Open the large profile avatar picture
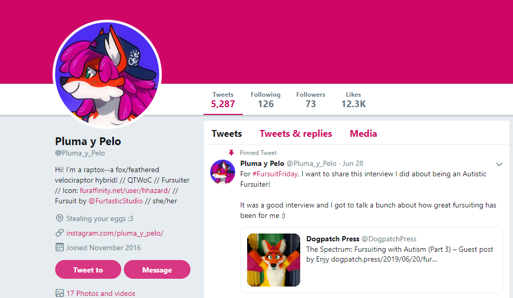Viewport: 513px width, 298px height. pos(107,74)
